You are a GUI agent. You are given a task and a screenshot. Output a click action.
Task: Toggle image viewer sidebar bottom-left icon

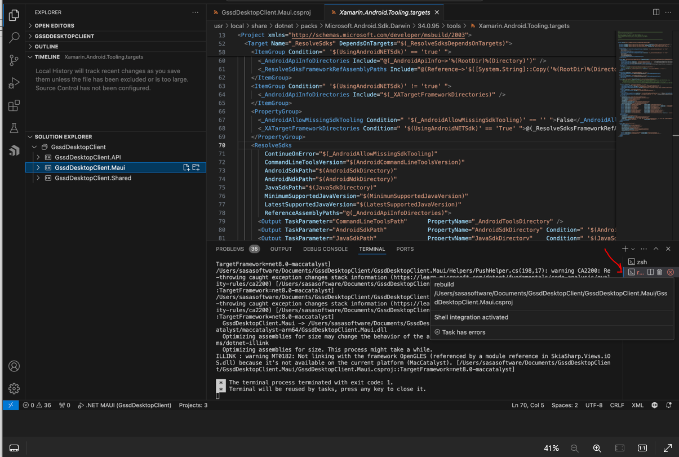pos(15,448)
